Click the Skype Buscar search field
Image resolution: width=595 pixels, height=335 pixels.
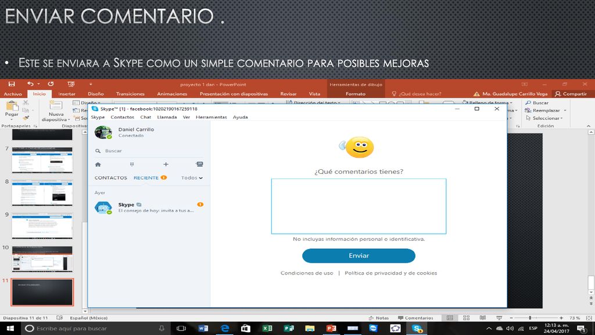tap(149, 151)
